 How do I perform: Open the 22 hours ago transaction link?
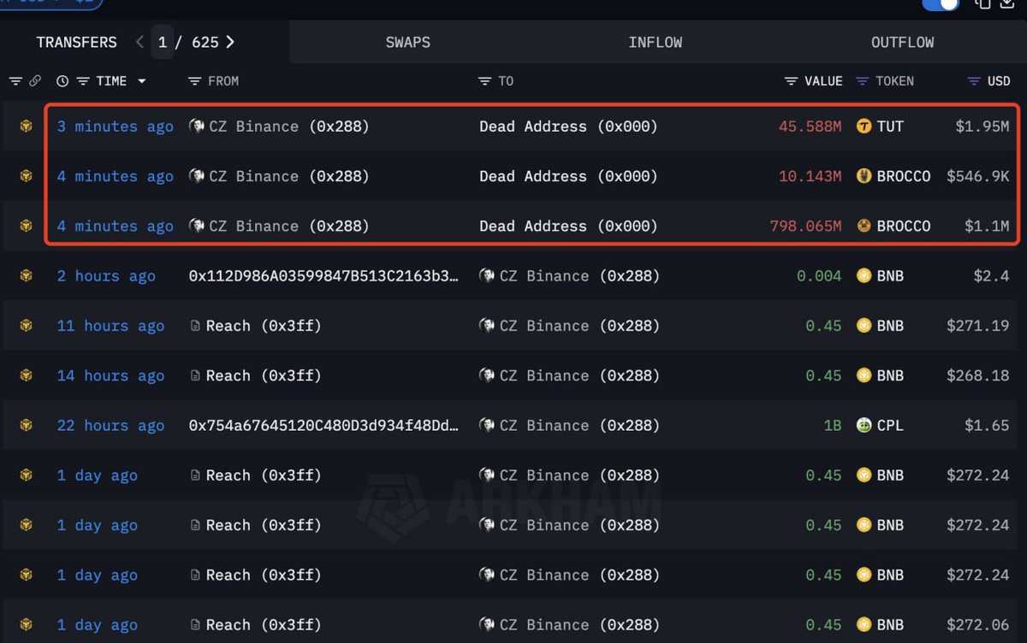click(110, 425)
